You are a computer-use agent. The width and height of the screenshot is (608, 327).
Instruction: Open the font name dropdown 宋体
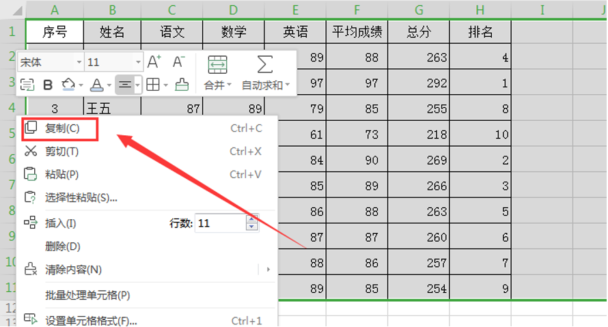(79, 62)
